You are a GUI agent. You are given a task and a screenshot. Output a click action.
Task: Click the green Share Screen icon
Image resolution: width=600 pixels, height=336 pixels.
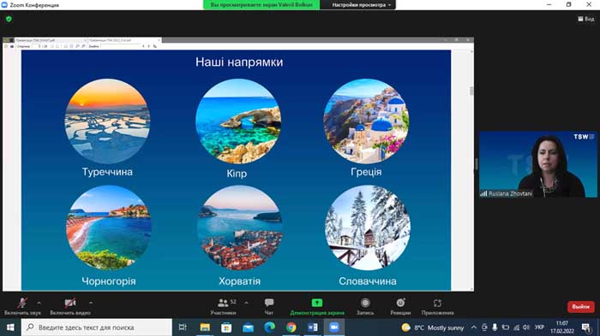coord(317,303)
